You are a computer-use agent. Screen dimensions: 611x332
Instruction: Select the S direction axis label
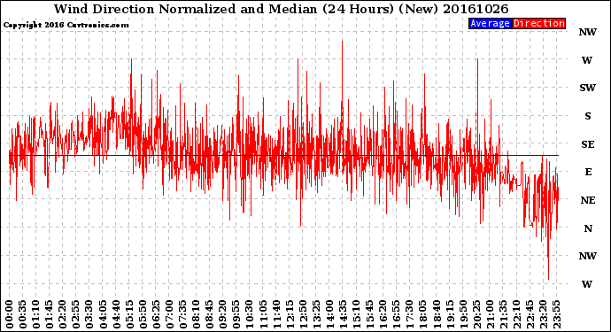588,116
